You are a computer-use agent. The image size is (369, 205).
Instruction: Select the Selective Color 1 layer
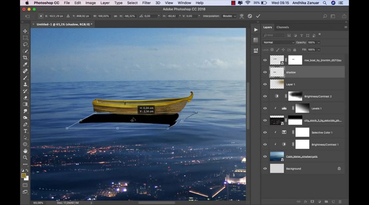pyautogui.click(x=322, y=133)
